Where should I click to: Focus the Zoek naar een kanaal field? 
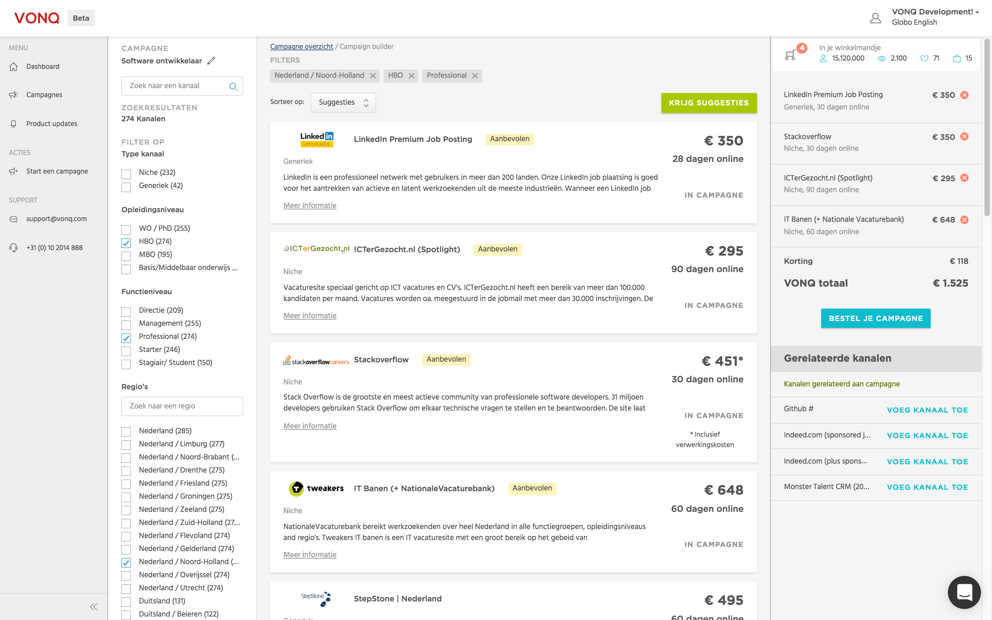tap(182, 86)
